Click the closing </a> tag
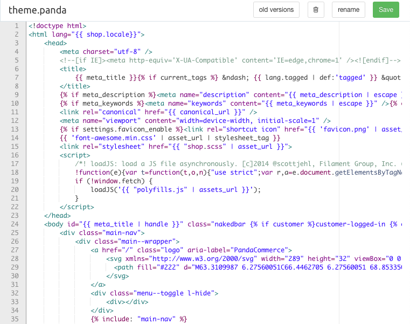 tap(98, 285)
